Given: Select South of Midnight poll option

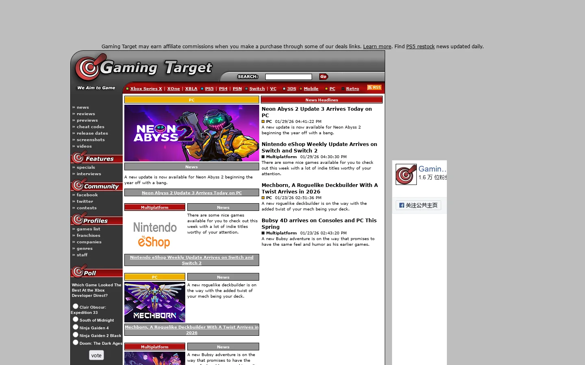Looking at the screenshot, I should pyautogui.click(x=76, y=319).
